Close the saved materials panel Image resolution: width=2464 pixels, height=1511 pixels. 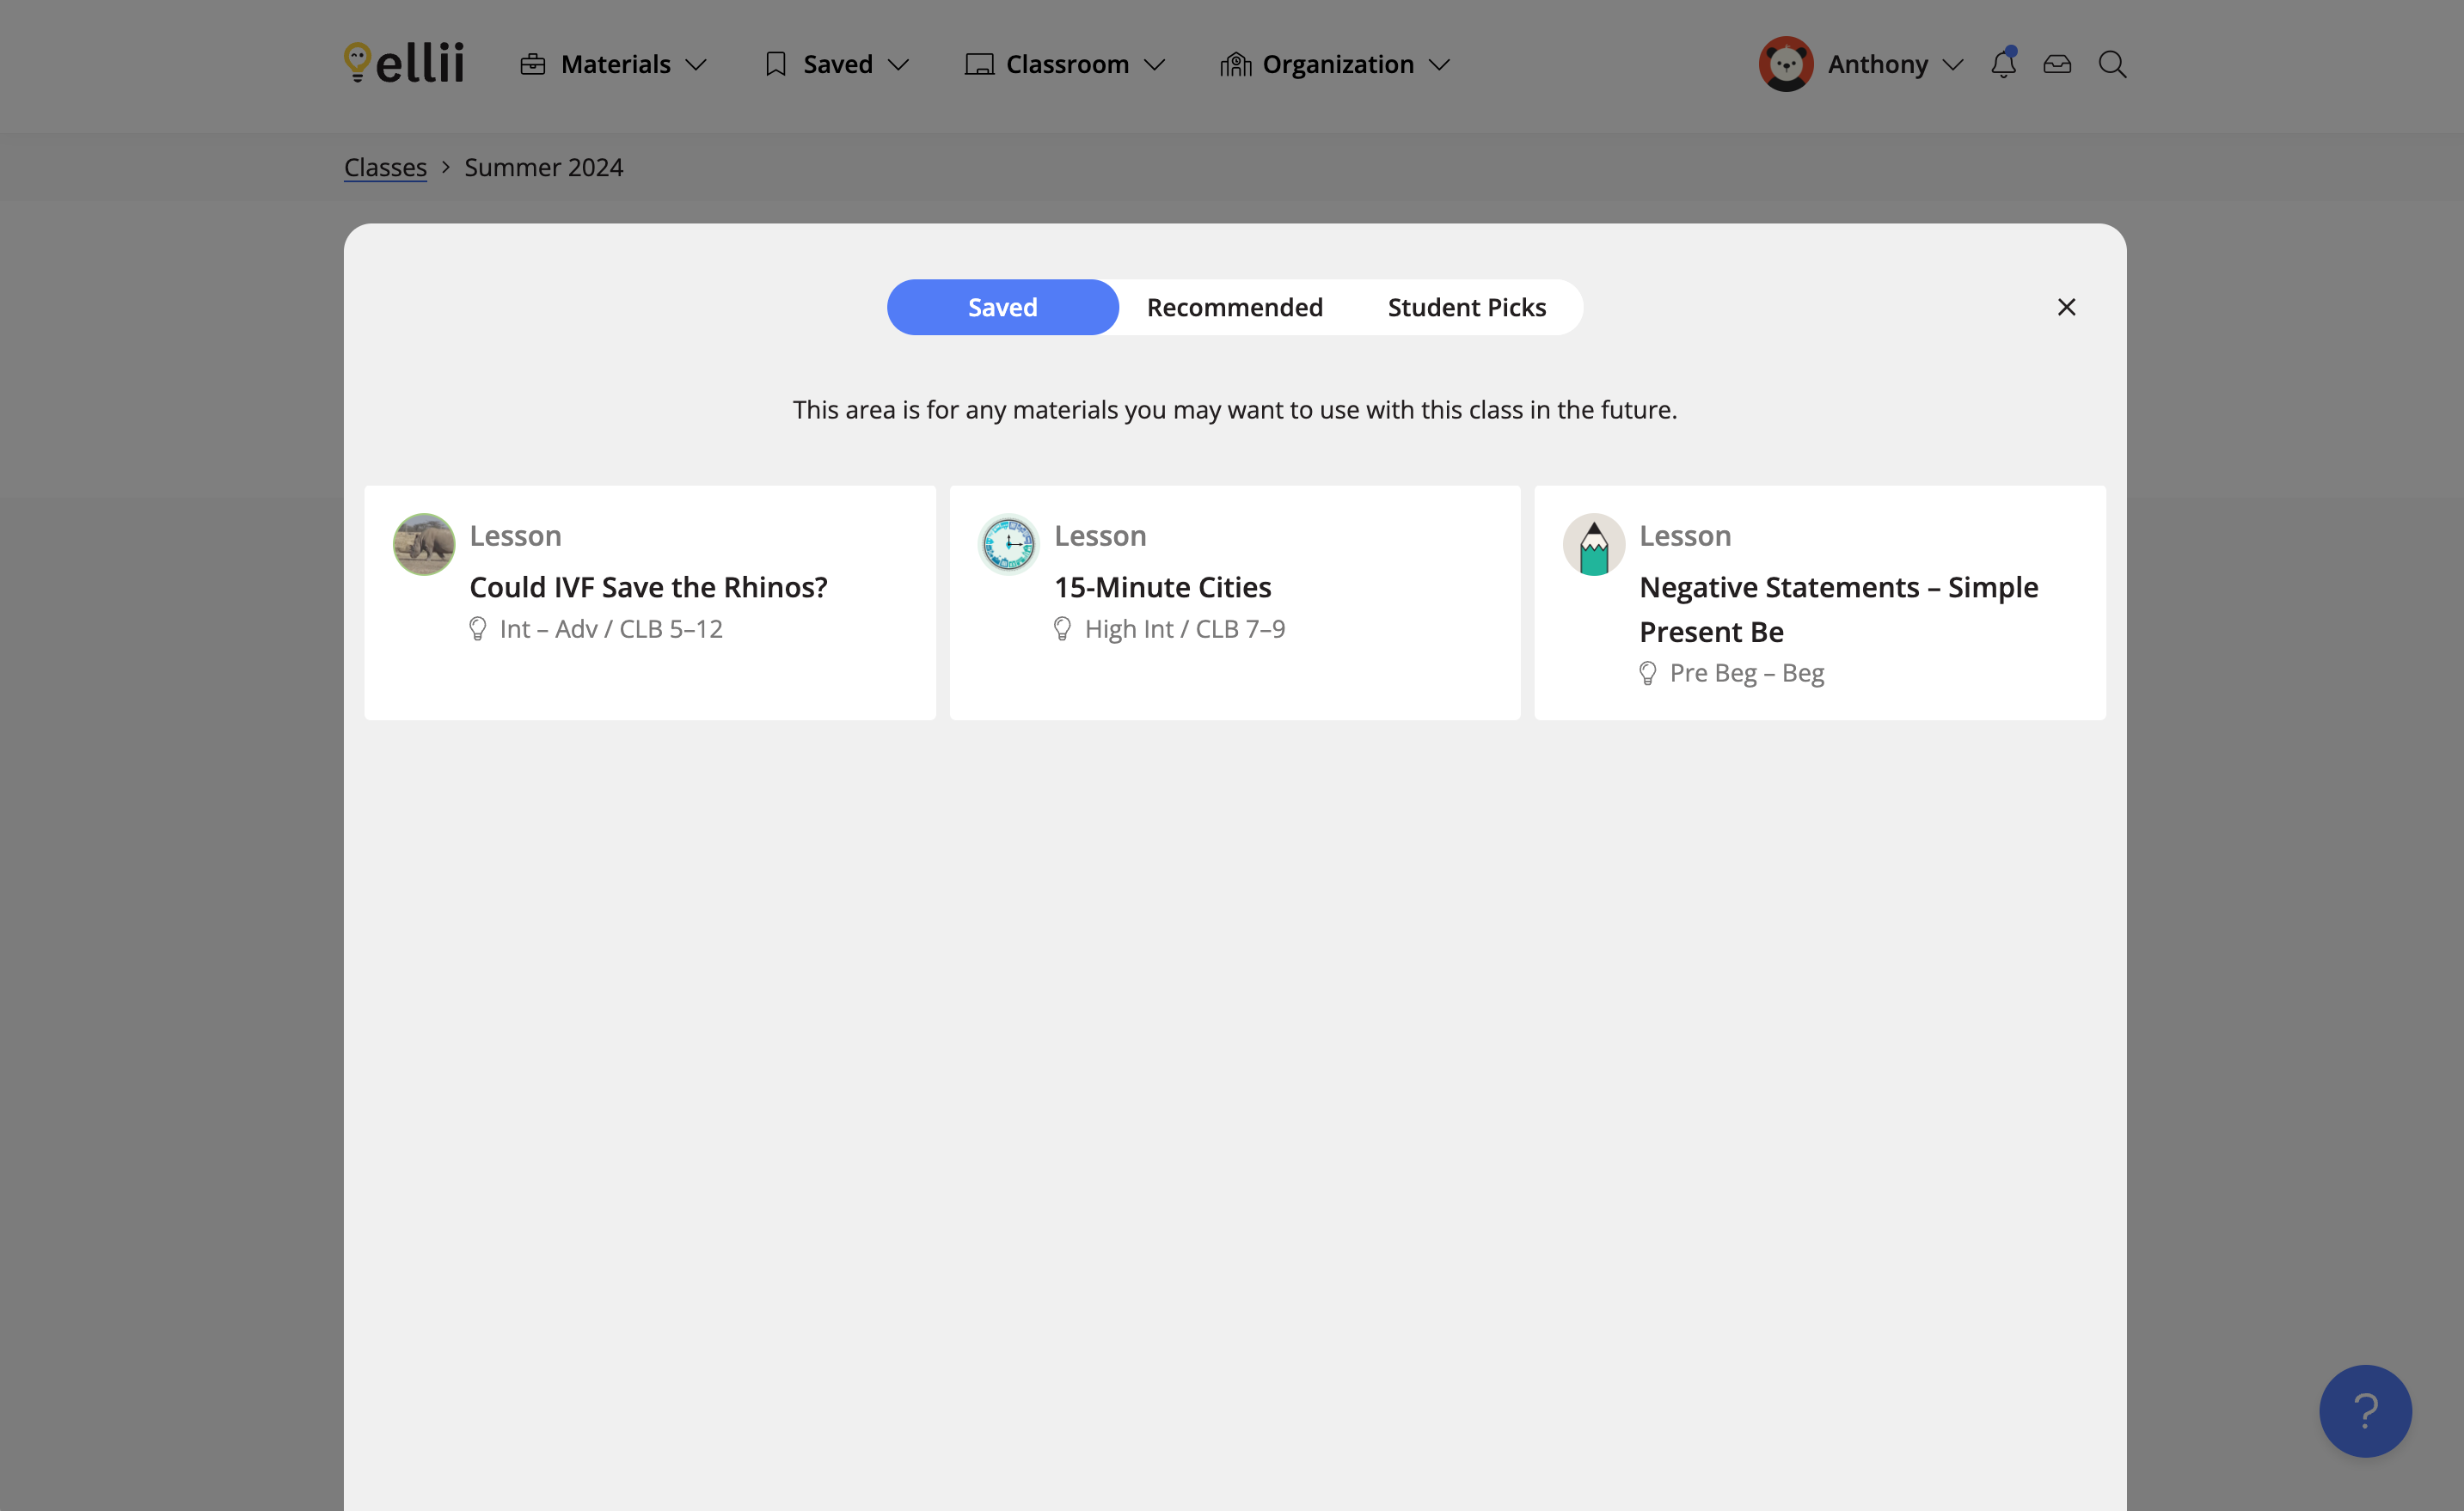(x=2066, y=307)
